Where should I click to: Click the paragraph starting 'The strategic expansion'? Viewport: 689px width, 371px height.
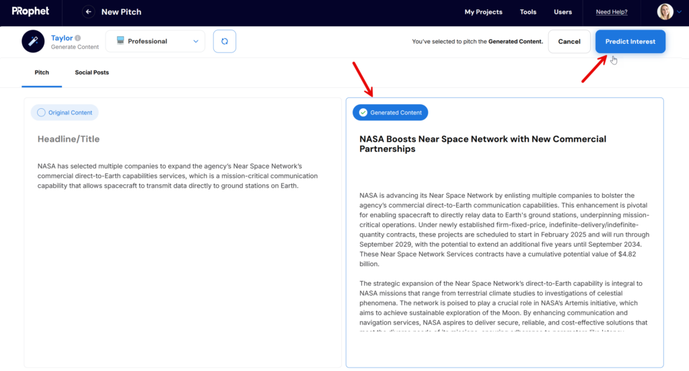[x=503, y=306]
